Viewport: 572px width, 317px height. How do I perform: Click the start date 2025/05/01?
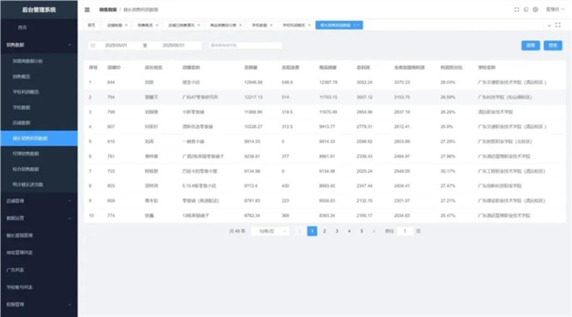coord(116,46)
